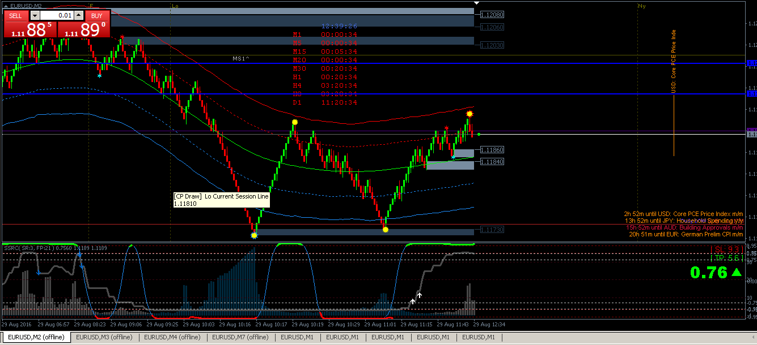
Task: Click the vertical USD Core PCE event marker label
Action: [x=674, y=62]
